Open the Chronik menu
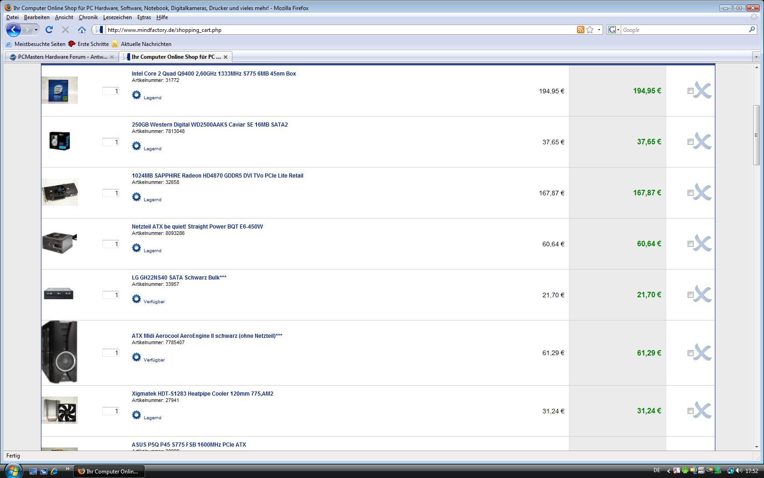Image resolution: width=764 pixels, height=478 pixels. coord(88,17)
